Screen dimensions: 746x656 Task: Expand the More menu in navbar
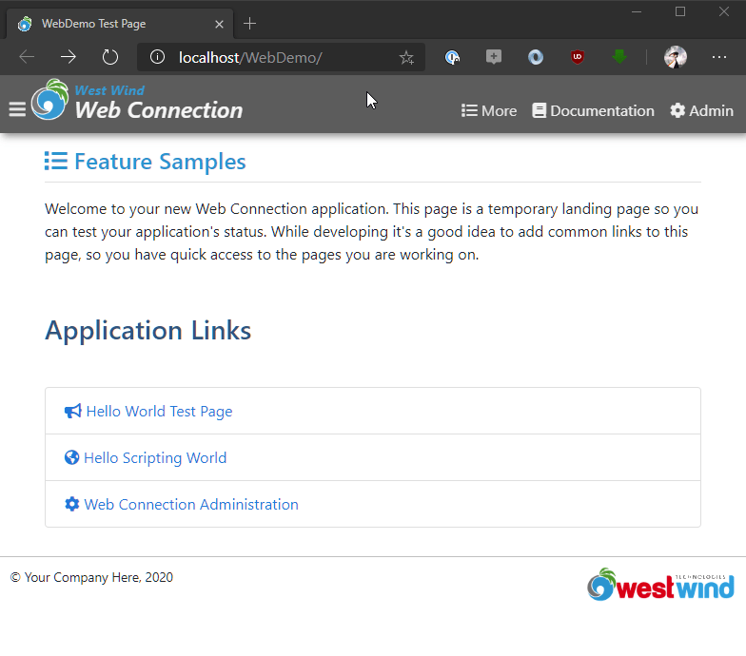(x=489, y=110)
